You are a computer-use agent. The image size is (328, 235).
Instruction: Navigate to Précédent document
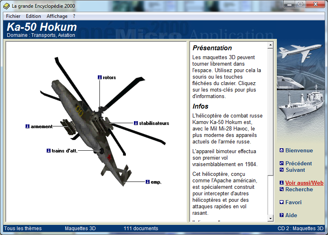pyautogui.click(x=298, y=163)
